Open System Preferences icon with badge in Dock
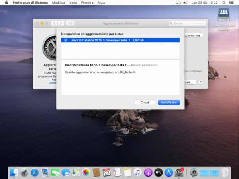 point(179,173)
